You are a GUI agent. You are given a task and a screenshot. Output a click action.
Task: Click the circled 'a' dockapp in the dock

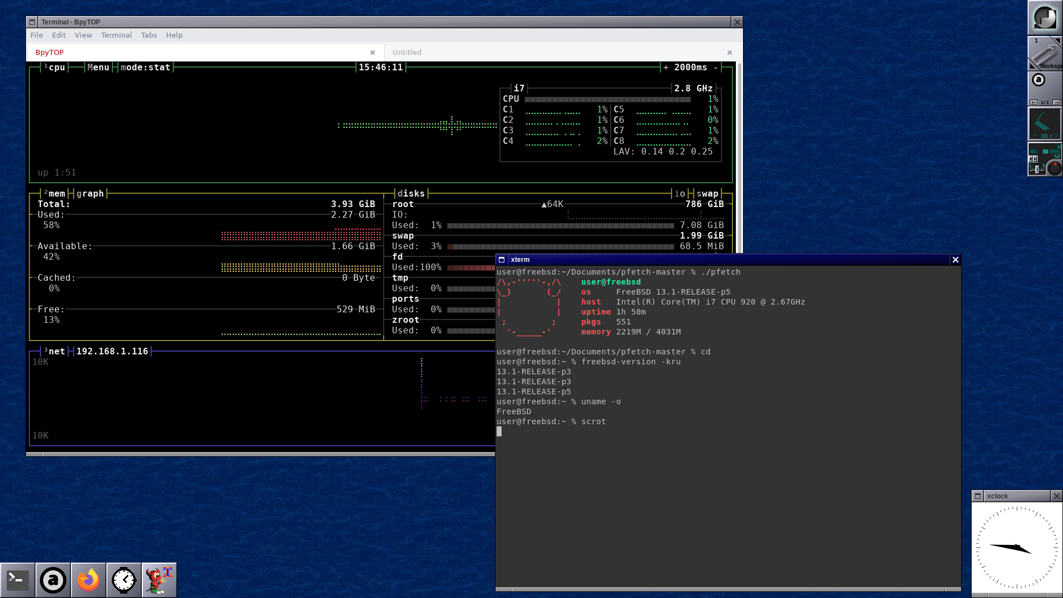pos(1039,80)
